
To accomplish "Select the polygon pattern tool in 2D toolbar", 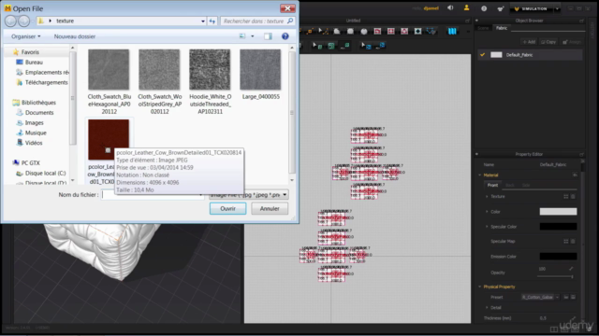I will (337, 31).
